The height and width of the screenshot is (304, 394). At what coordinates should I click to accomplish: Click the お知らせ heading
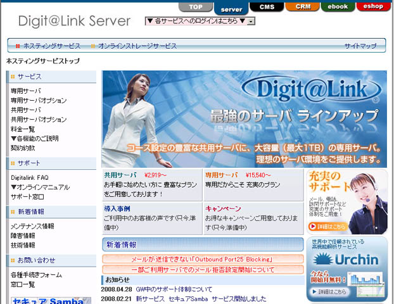click(117, 280)
